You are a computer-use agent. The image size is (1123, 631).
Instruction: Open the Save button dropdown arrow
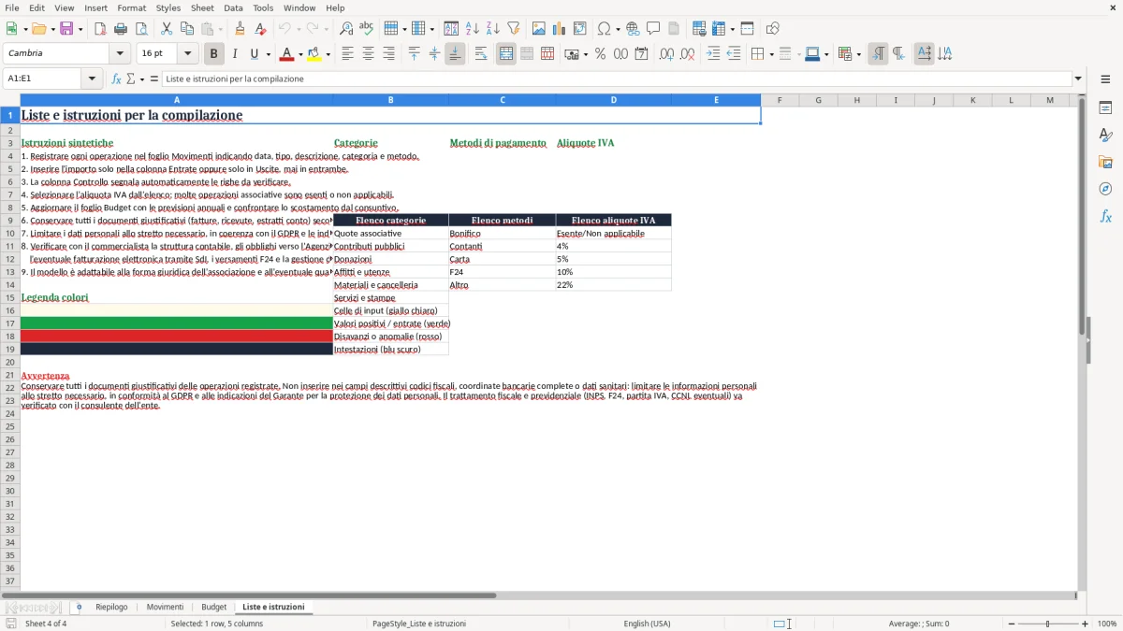click(80, 29)
